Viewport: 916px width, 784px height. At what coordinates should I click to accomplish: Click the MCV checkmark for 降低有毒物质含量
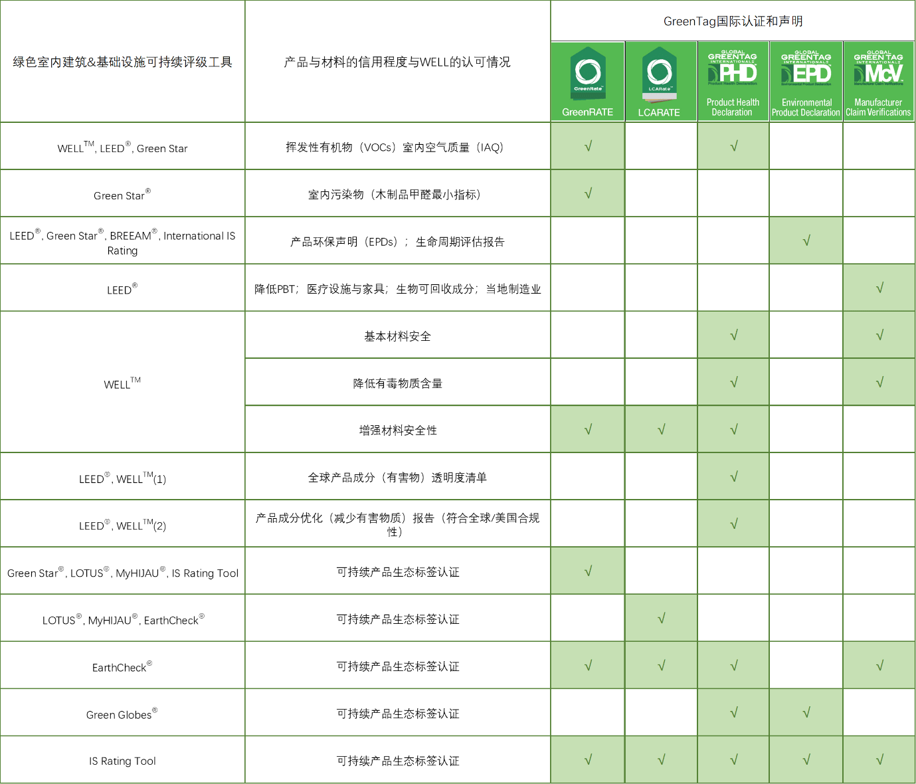point(879,382)
